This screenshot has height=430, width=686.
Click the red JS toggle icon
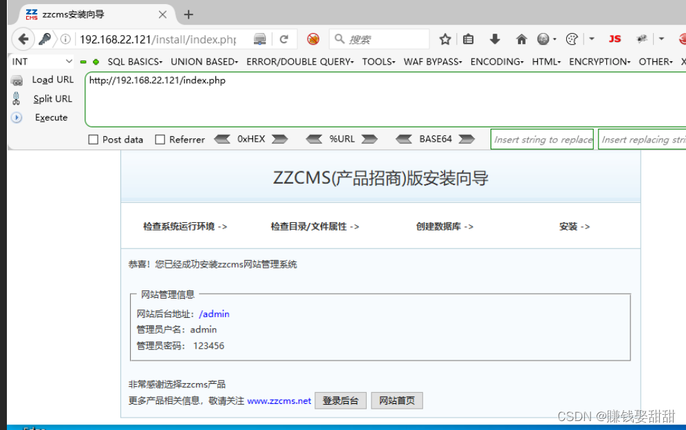[x=614, y=39]
